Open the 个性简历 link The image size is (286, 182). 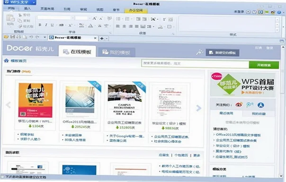tap(181, 155)
